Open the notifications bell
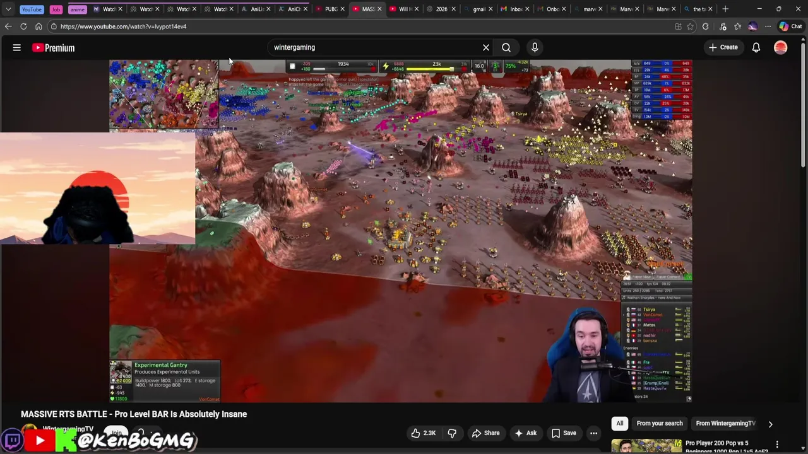Viewport: 808px width, 454px height. [756, 47]
